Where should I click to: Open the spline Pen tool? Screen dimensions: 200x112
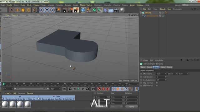tap(89, 10)
